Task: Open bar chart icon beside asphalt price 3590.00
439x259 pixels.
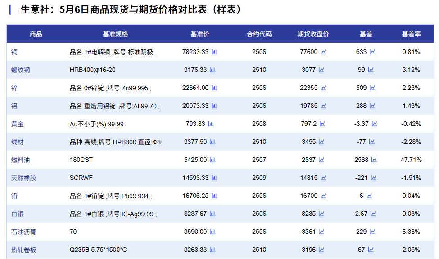Action: point(213,232)
